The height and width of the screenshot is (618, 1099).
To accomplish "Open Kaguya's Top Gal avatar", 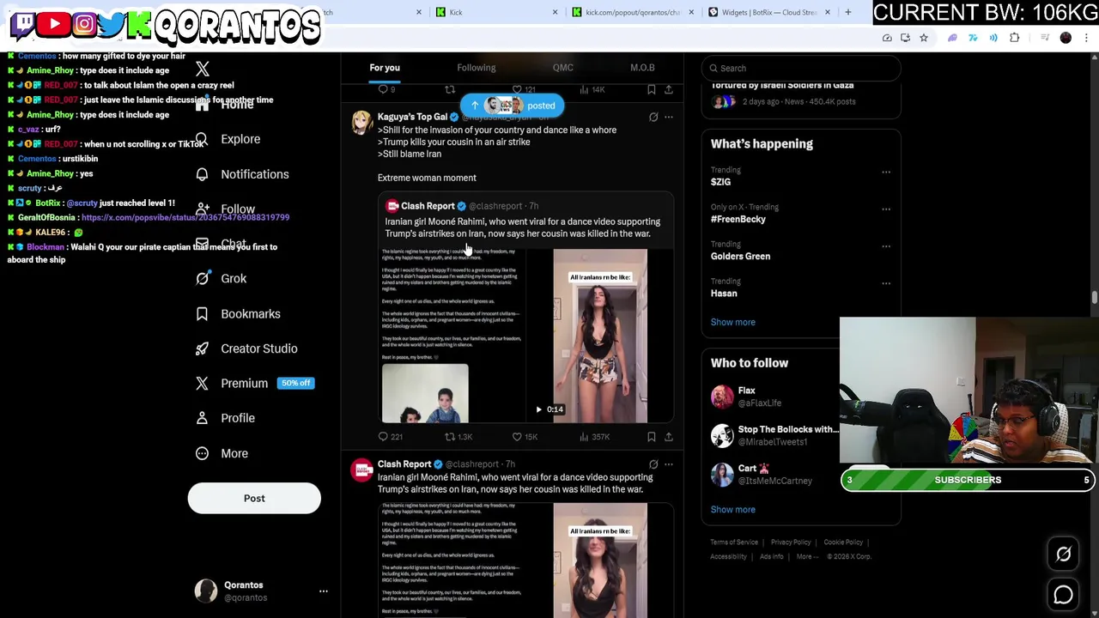I will [x=362, y=123].
